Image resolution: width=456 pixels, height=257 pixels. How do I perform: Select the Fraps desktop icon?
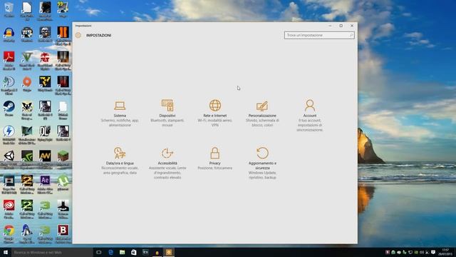click(x=63, y=10)
